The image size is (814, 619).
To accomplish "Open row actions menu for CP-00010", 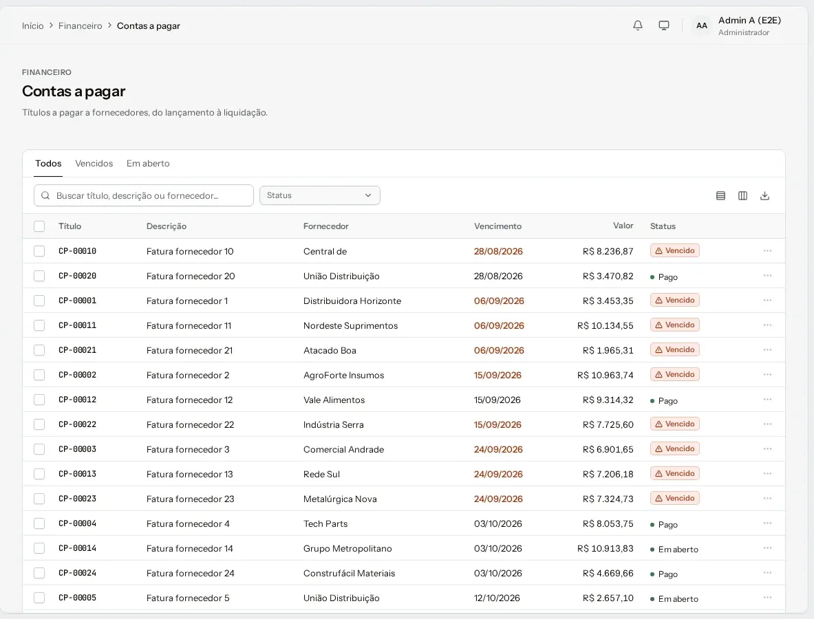I will click(767, 250).
